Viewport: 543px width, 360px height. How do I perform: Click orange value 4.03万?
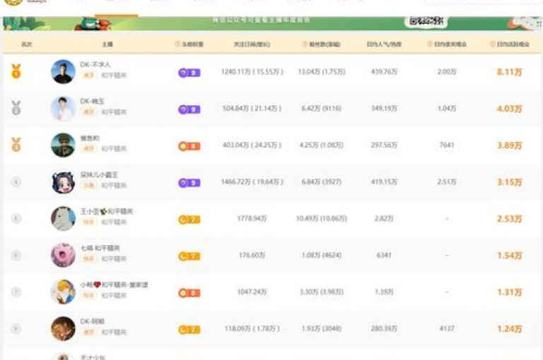pos(509,109)
